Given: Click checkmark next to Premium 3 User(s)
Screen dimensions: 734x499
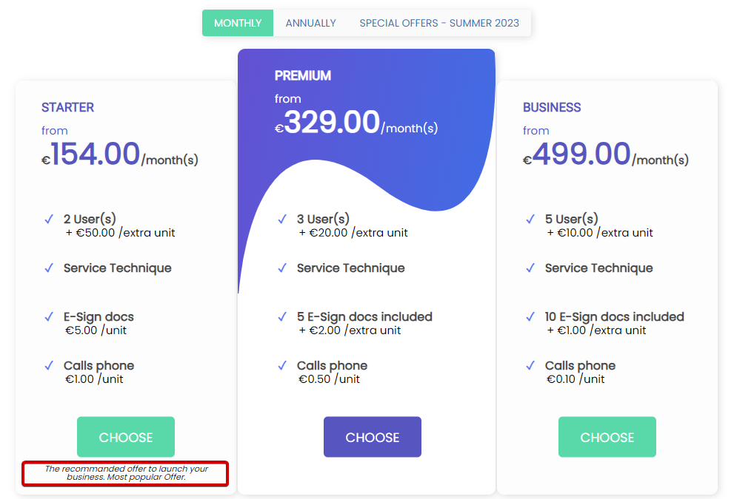Looking at the screenshot, I should click(281, 219).
